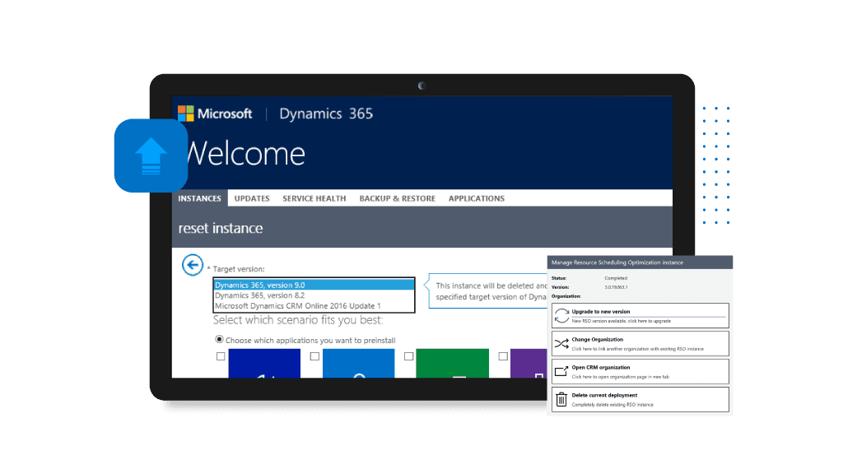Select Microsoft Dynamics CRM Online 2016 Update 1
Viewport: 843px width, 474px height.
pyautogui.click(x=313, y=305)
